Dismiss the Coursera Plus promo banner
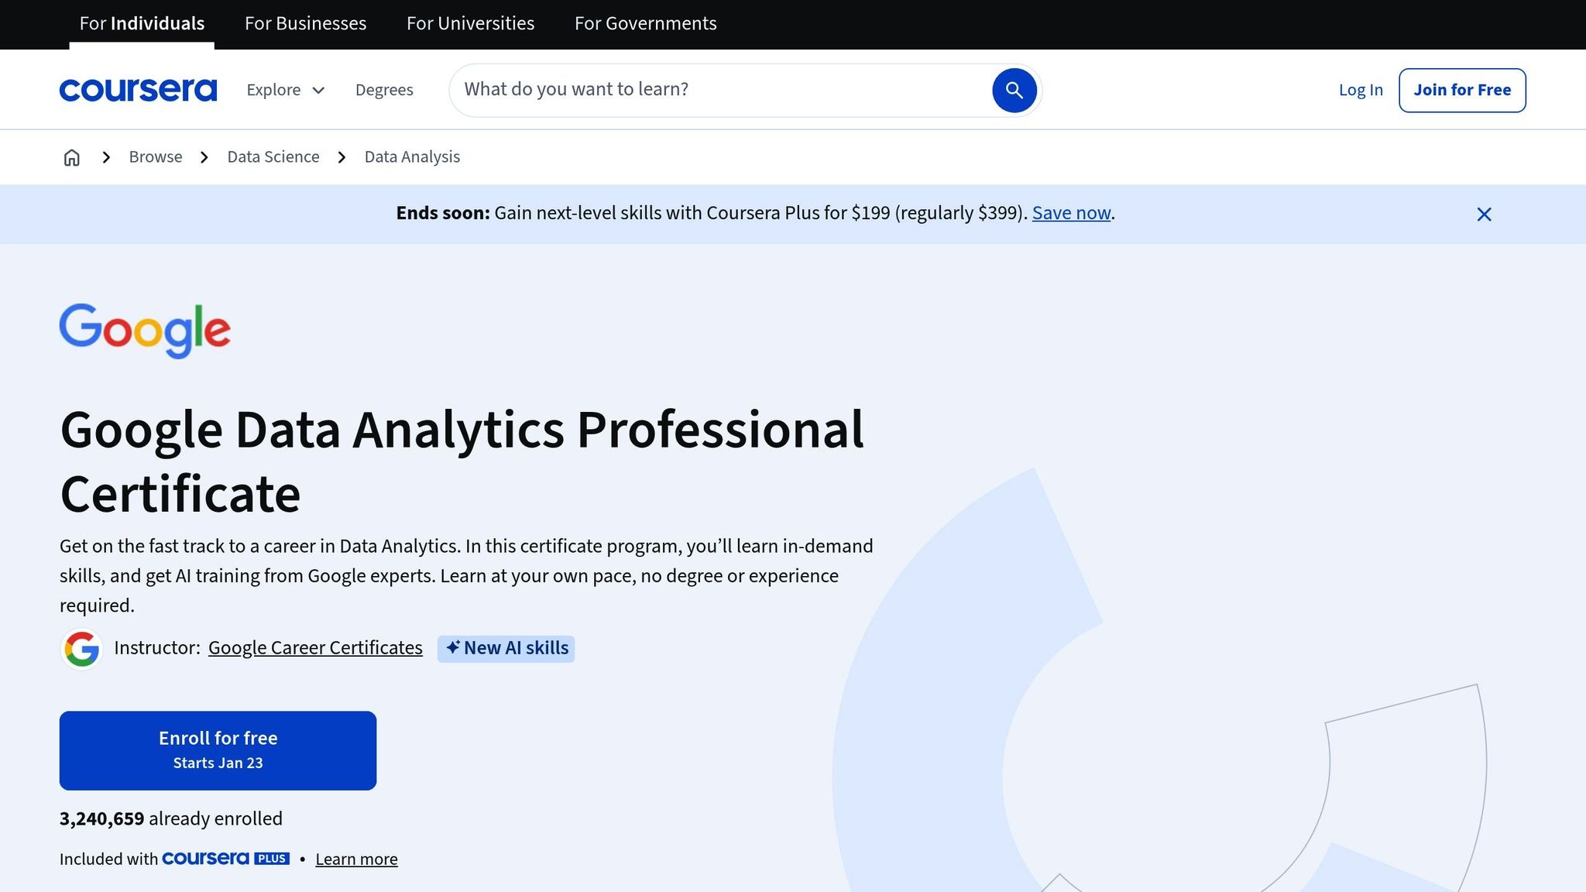 click(x=1484, y=214)
